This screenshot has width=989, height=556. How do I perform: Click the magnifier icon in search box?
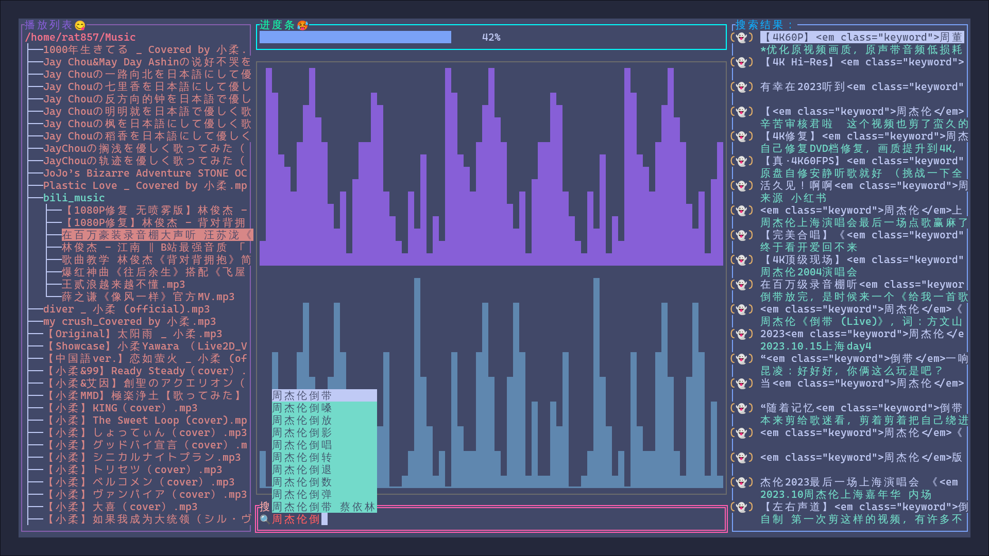[x=265, y=519]
